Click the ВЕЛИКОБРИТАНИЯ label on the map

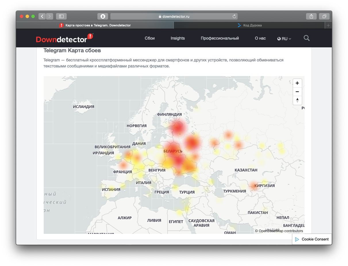coord(112,147)
